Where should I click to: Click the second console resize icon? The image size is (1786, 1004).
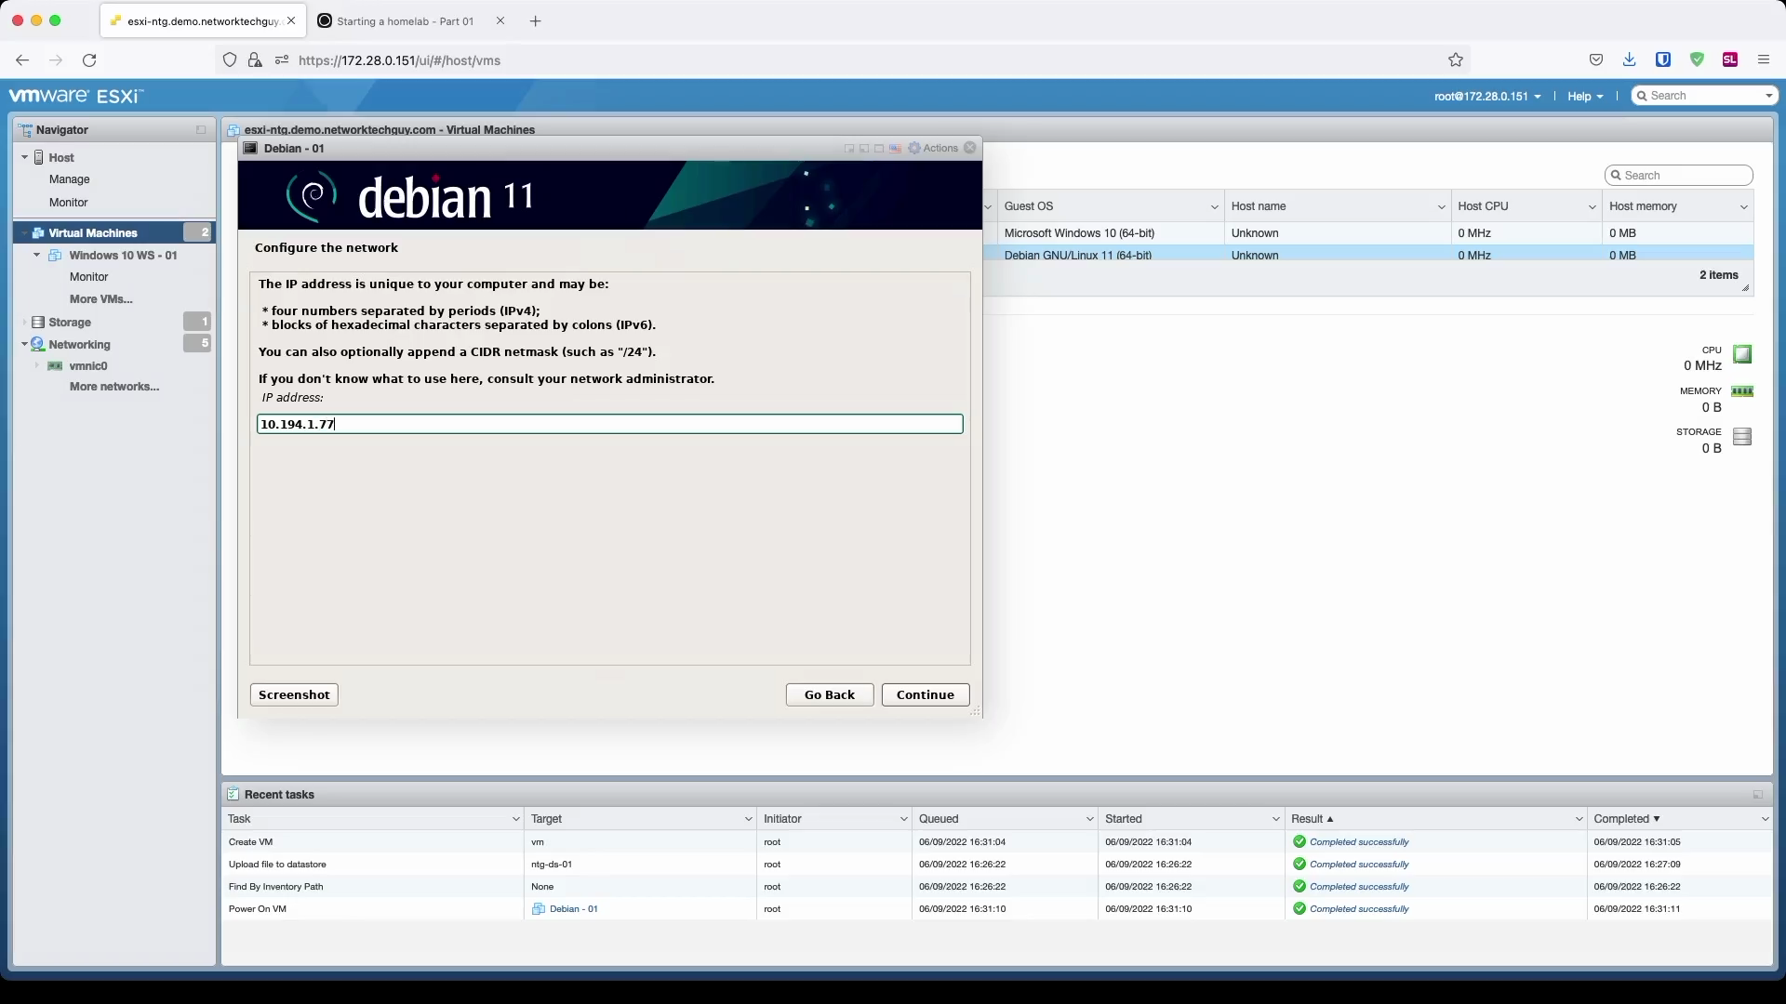pyautogui.click(x=864, y=149)
